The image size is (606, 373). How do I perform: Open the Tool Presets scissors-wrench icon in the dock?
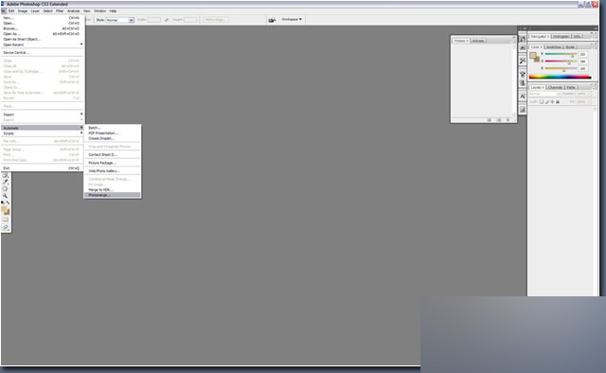tap(523, 61)
